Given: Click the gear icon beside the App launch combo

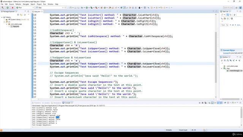Looking at the screenshot, I should pos(65,8).
